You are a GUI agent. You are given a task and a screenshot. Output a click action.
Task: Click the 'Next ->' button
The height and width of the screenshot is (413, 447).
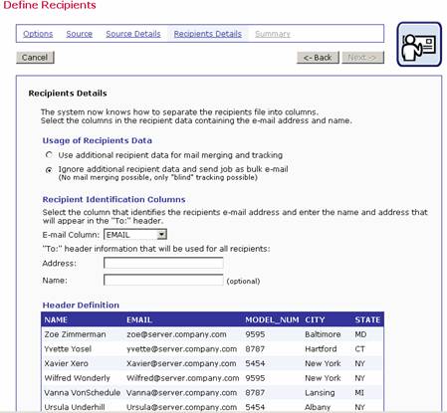tap(362, 58)
